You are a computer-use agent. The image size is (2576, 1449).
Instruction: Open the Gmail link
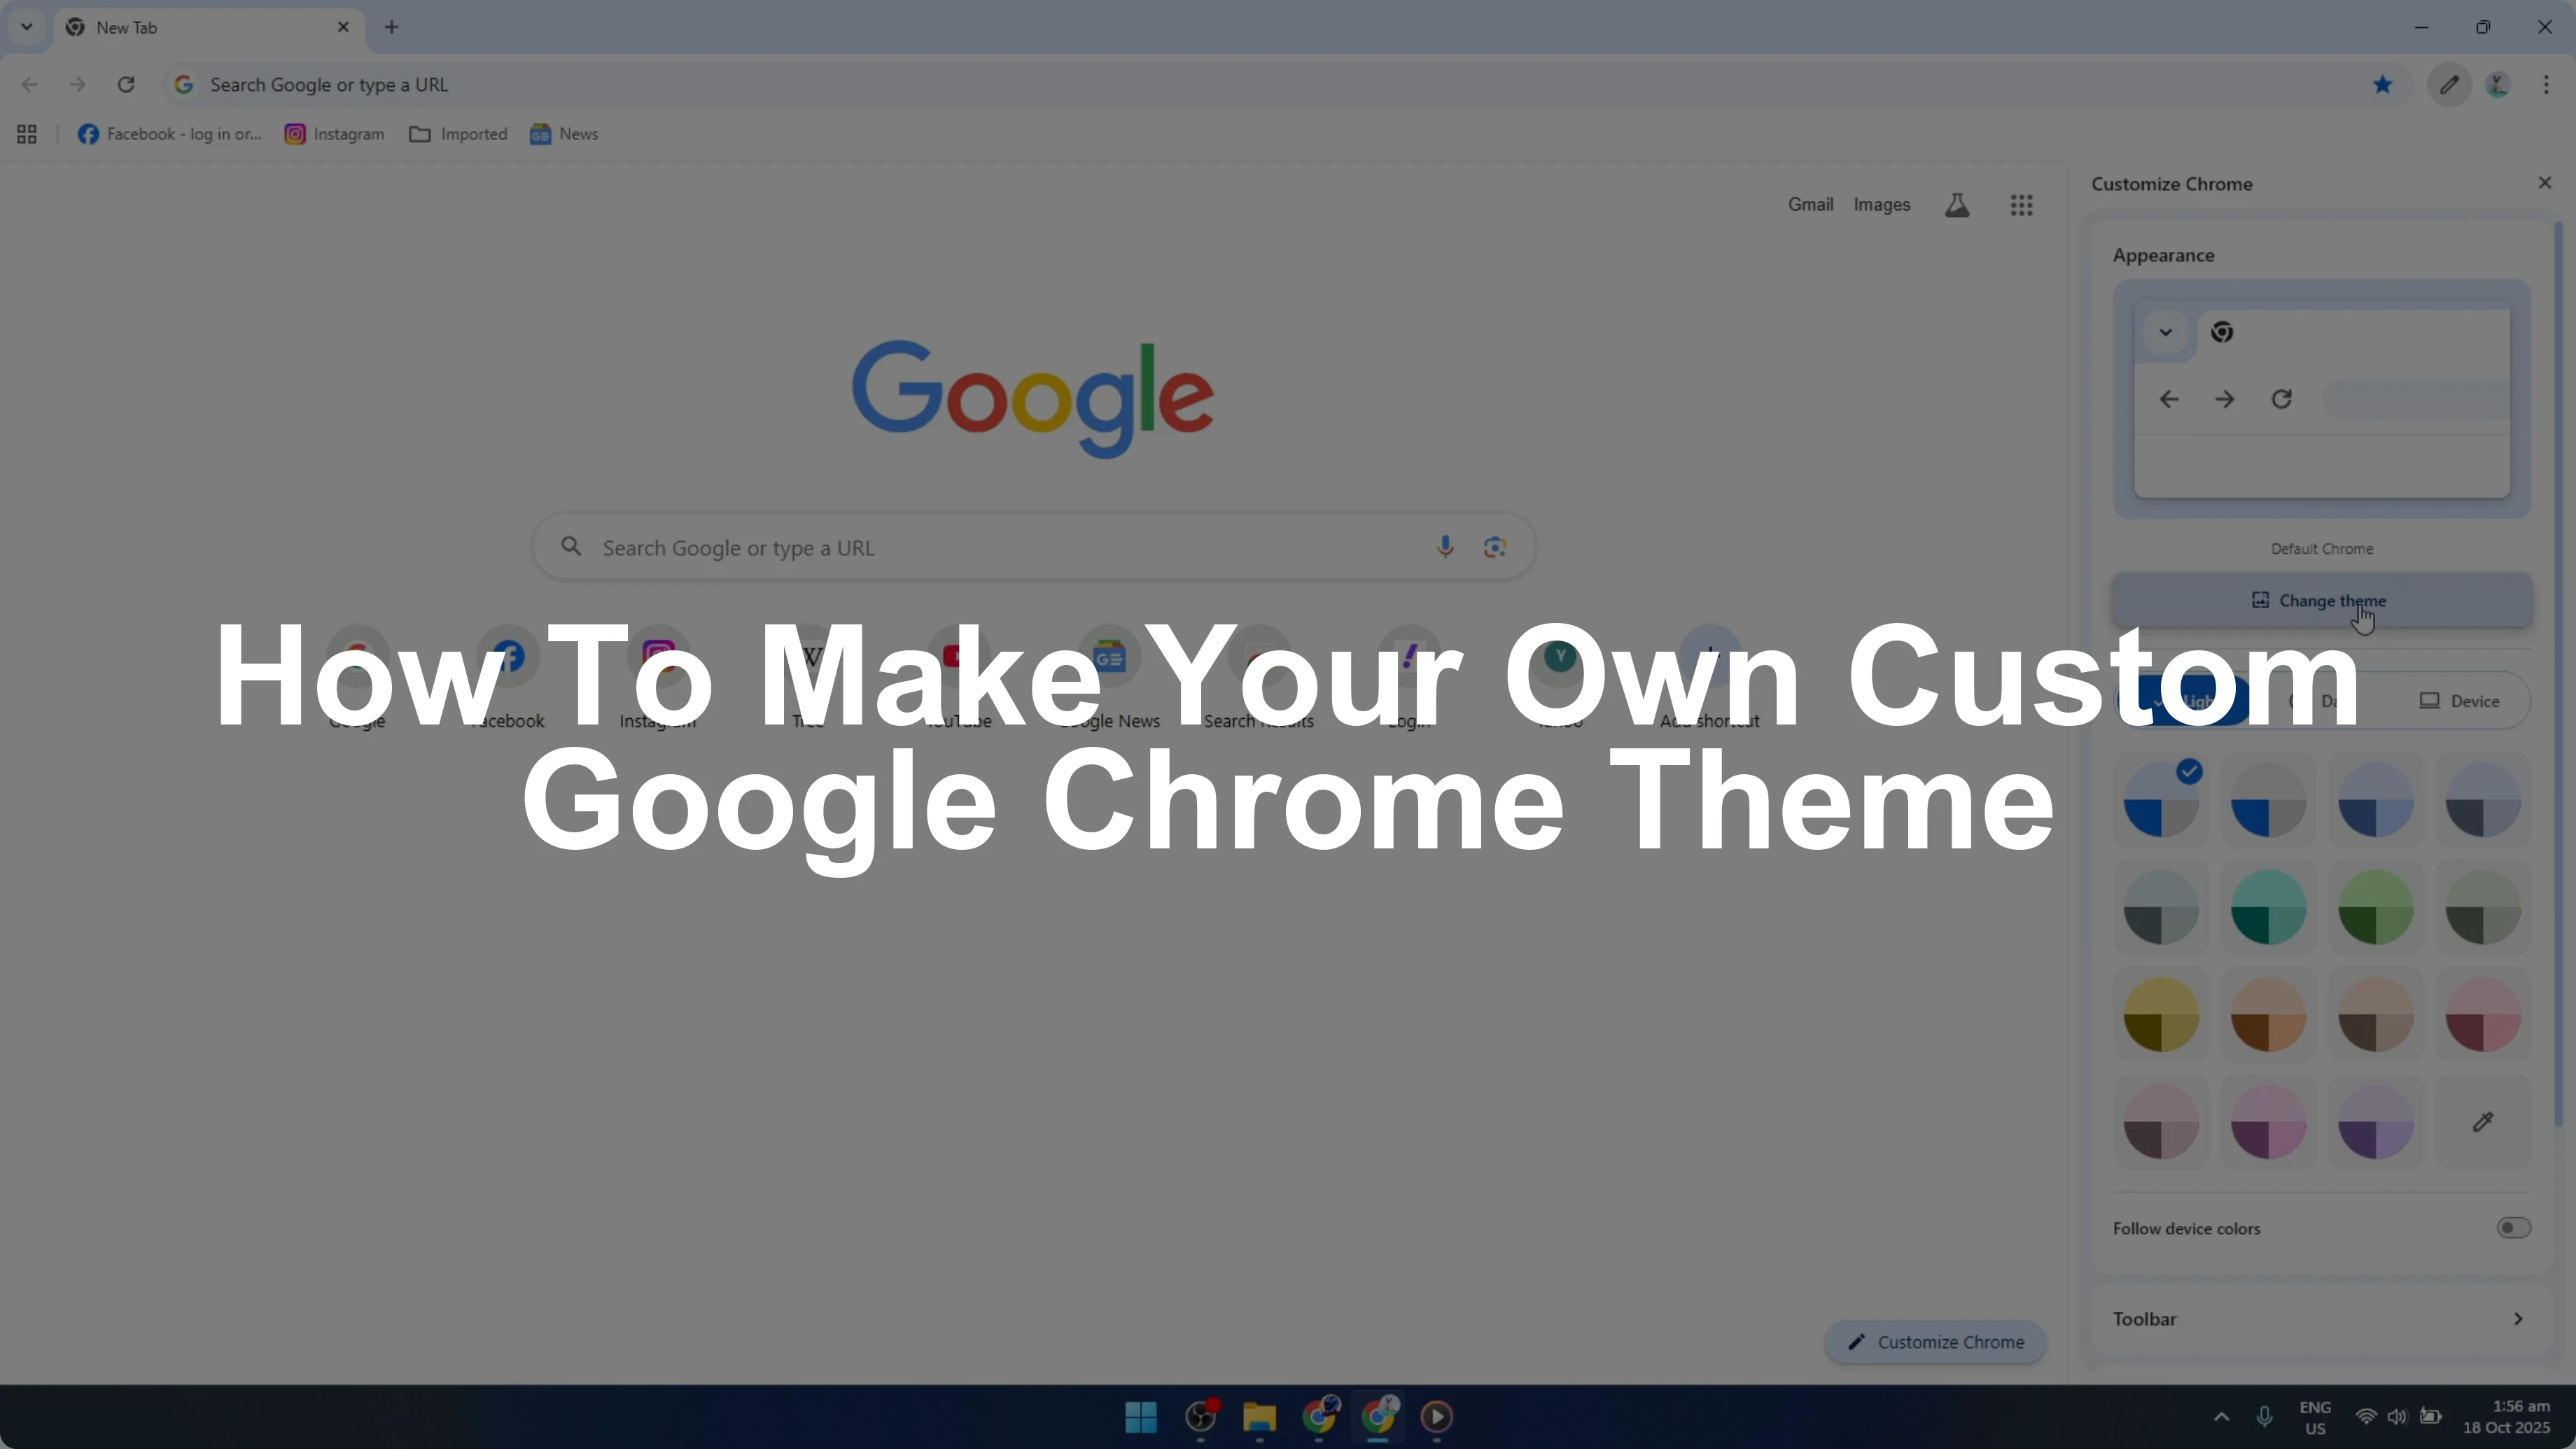point(1810,205)
